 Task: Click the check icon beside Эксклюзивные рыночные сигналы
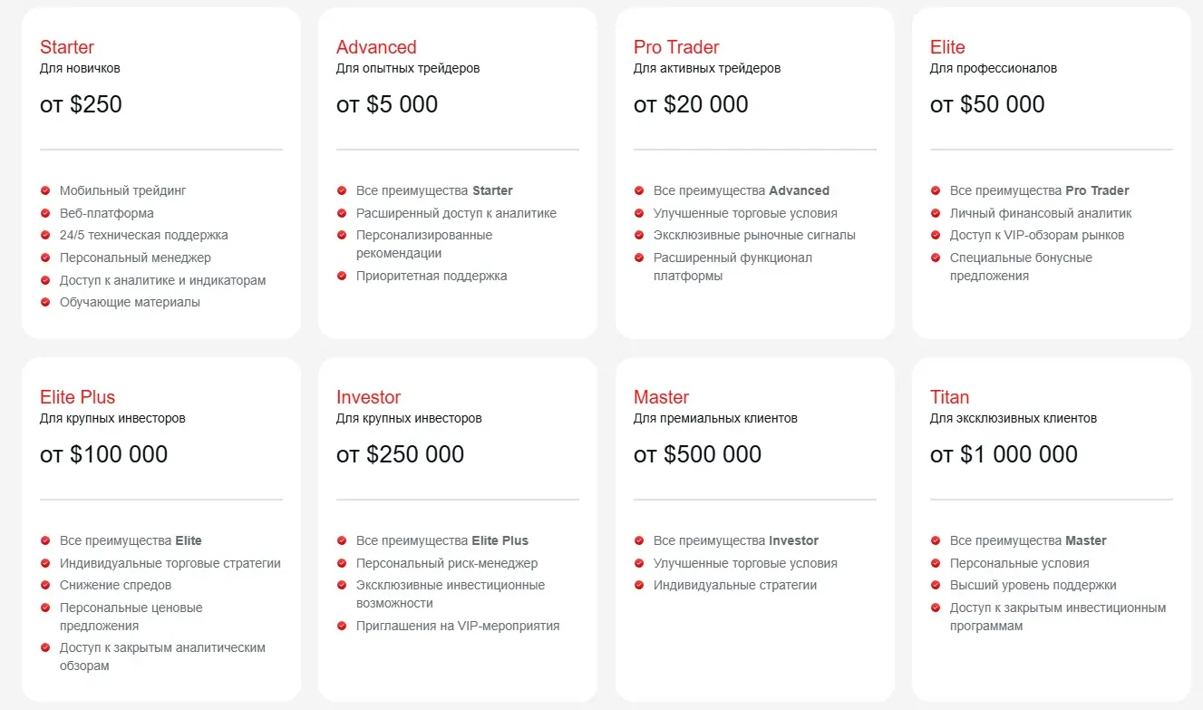pyautogui.click(x=639, y=235)
